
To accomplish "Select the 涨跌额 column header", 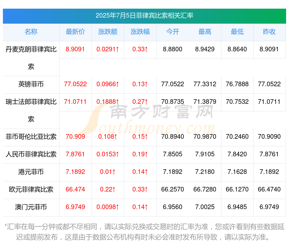I will click(108, 32).
